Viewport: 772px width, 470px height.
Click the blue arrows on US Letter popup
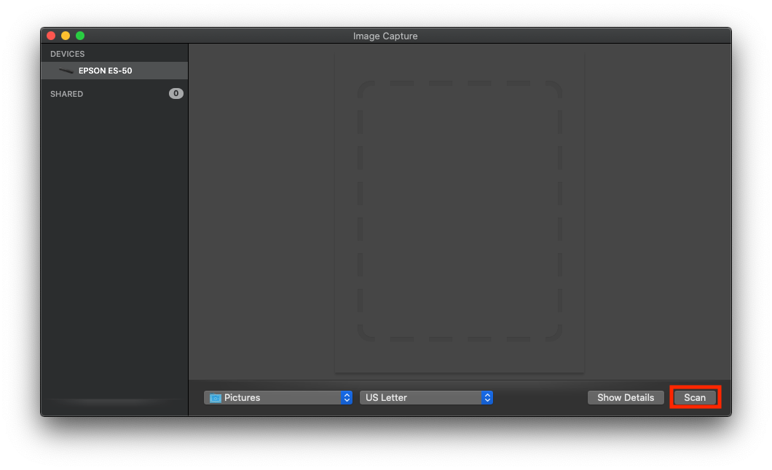click(487, 398)
